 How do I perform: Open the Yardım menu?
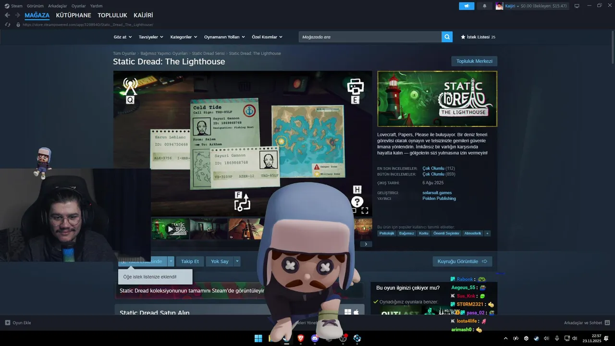(x=96, y=6)
